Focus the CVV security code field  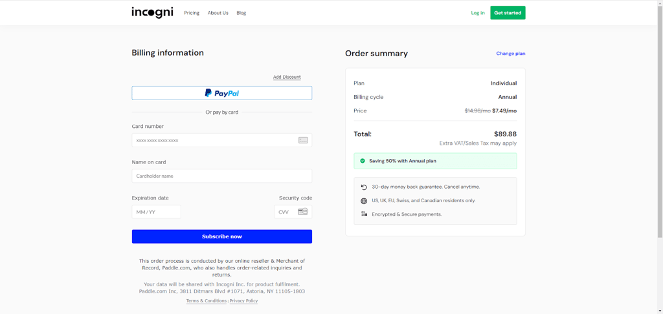pyautogui.click(x=293, y=212)
